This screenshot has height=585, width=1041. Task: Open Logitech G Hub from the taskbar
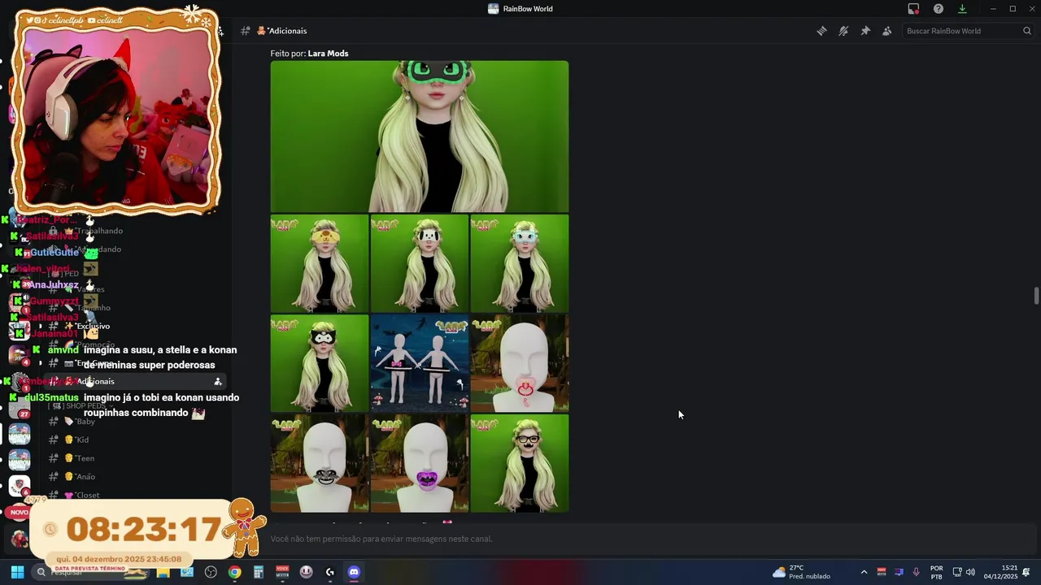tap(329, 572)
